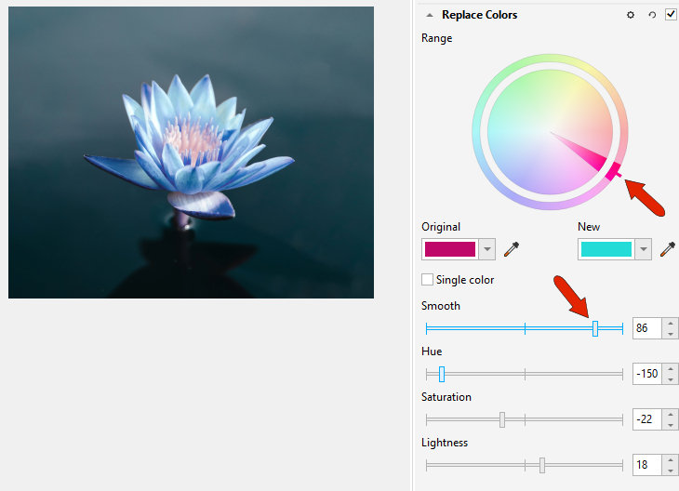The image size is (679, 491).
Task: Click the Saturation value input field
Action: pos(647,419)
